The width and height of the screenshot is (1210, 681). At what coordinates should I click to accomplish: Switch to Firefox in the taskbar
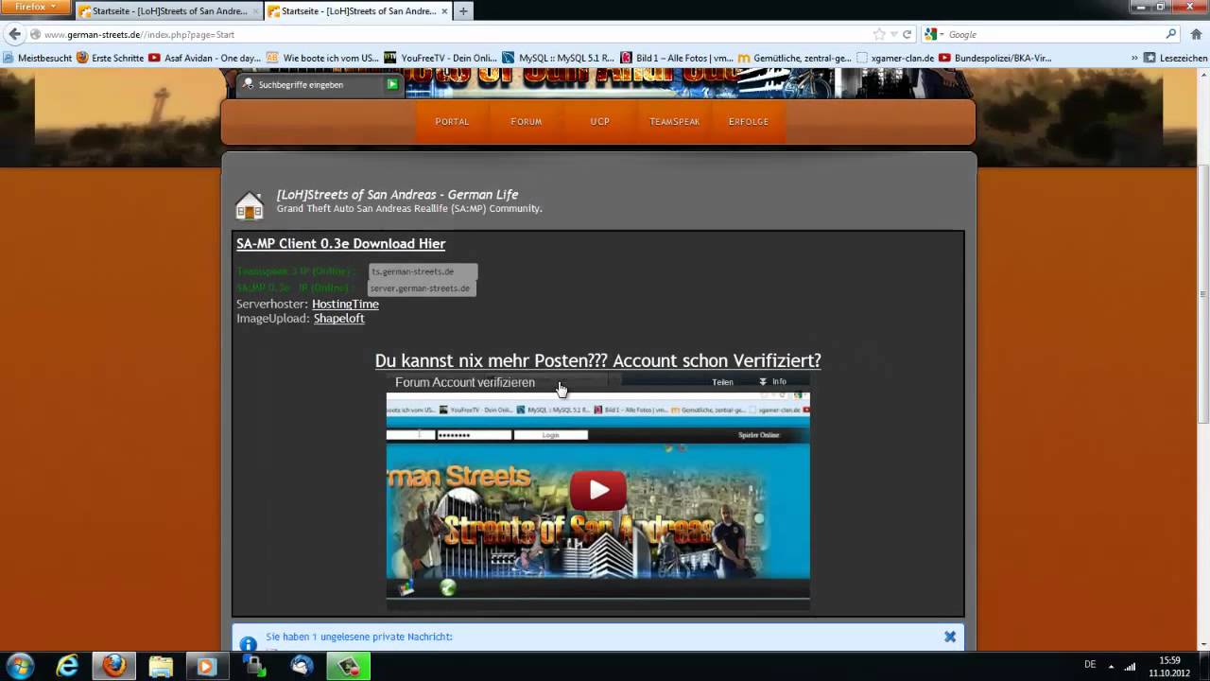click(x=114, y=666)
